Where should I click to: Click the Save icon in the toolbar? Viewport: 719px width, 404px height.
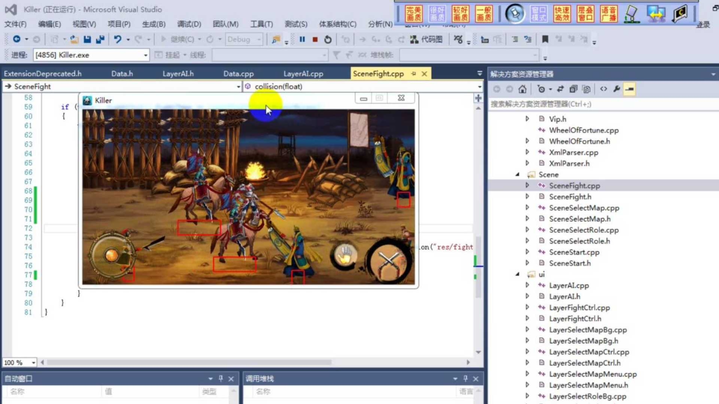[x=87, y=39]
